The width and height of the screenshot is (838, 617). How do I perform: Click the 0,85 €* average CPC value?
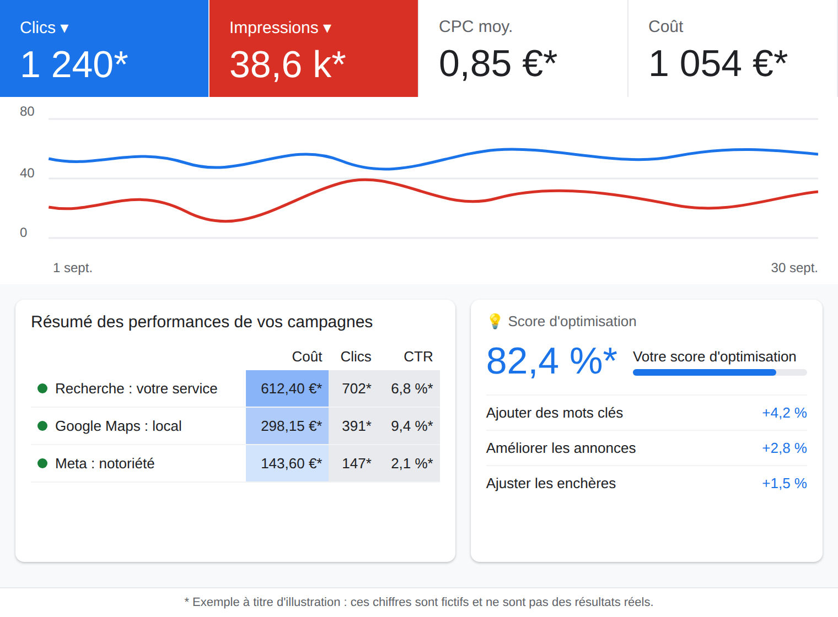(x=498, y=63)
